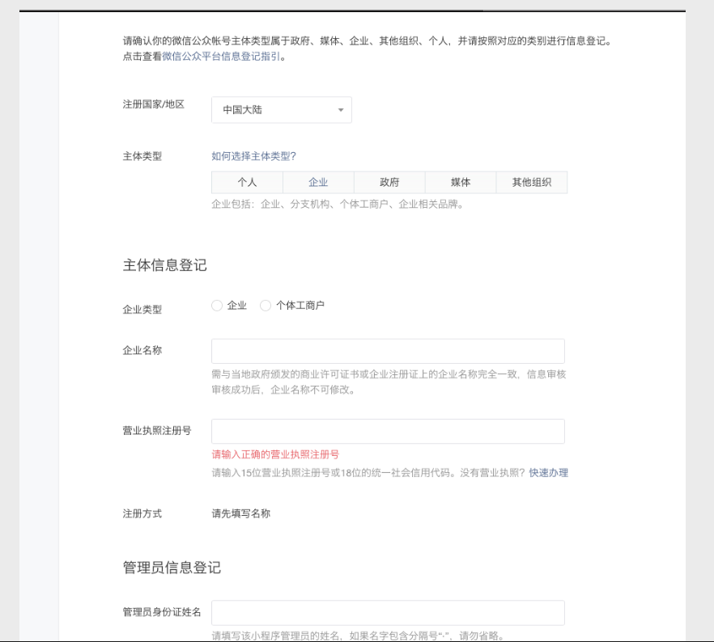This screenshot has height=642, width=714.
Task: Click the red error text 请输入正确的营业执照注册号
Action: [x=275, y=454]
